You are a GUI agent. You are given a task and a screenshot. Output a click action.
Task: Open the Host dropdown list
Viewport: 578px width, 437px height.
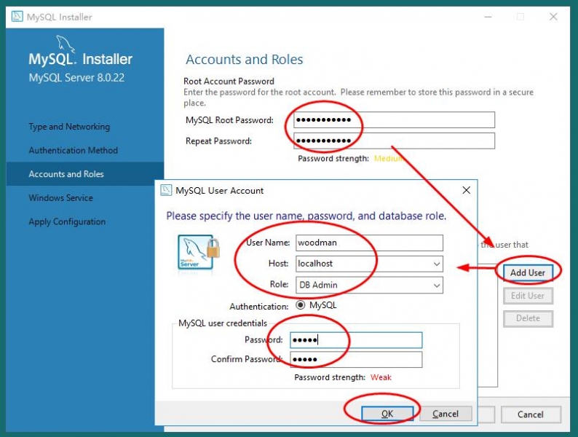point(436,264)
